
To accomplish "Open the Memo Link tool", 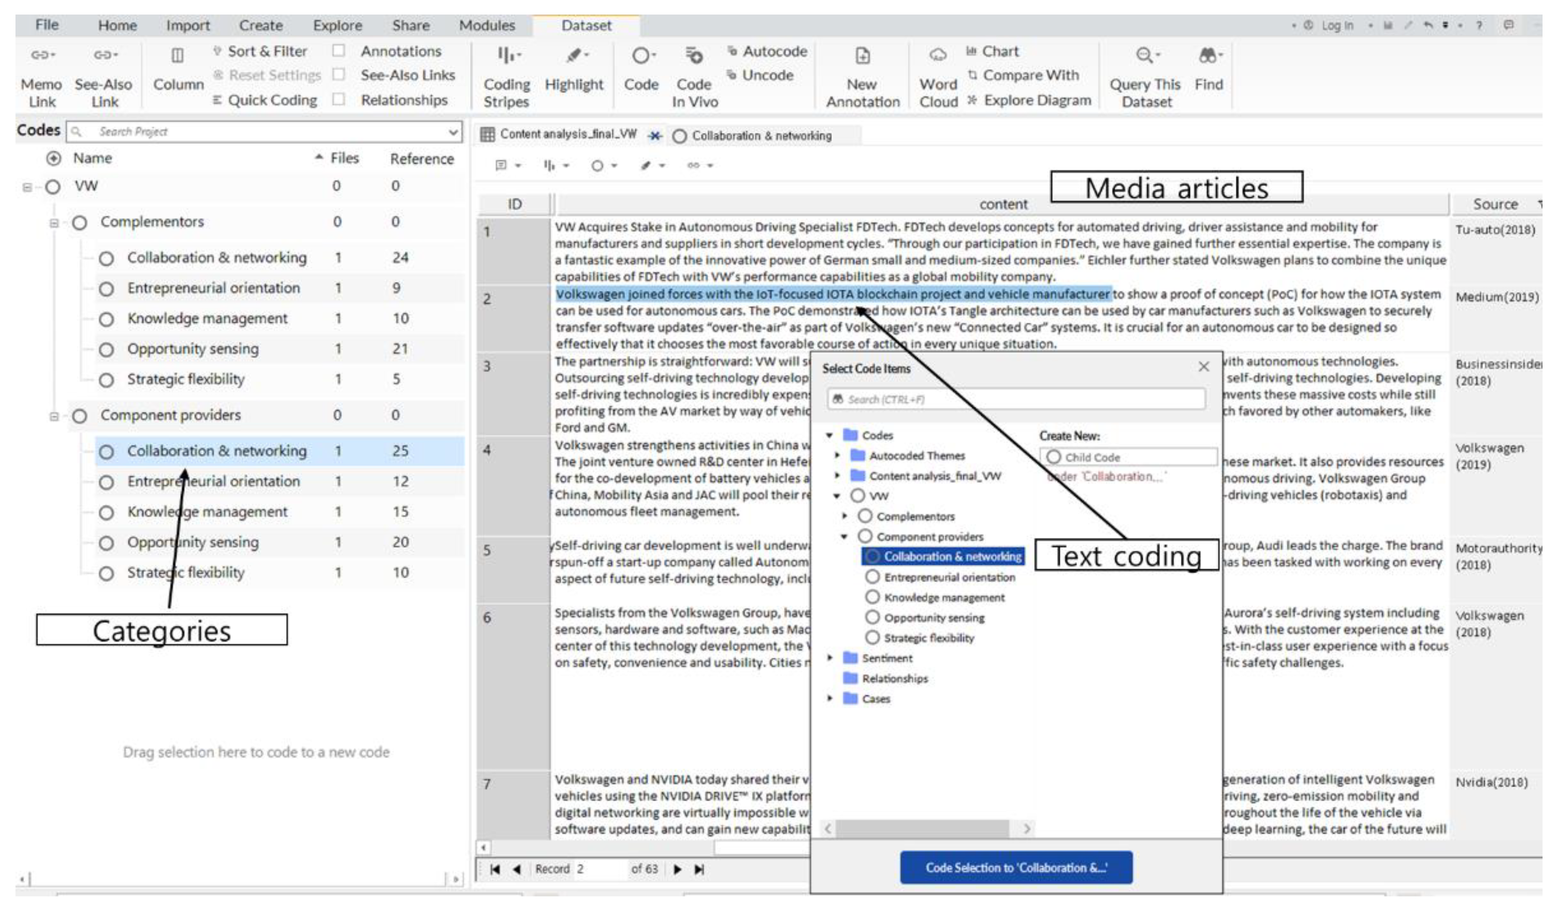I will (x=42, y=56).
